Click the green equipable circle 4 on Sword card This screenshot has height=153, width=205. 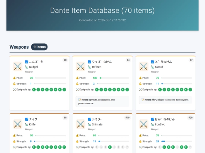tap(177, 90)
